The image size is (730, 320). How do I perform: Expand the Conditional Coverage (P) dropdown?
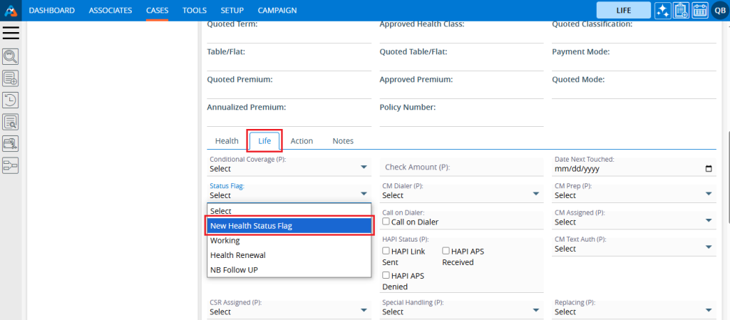pos(287,169)
